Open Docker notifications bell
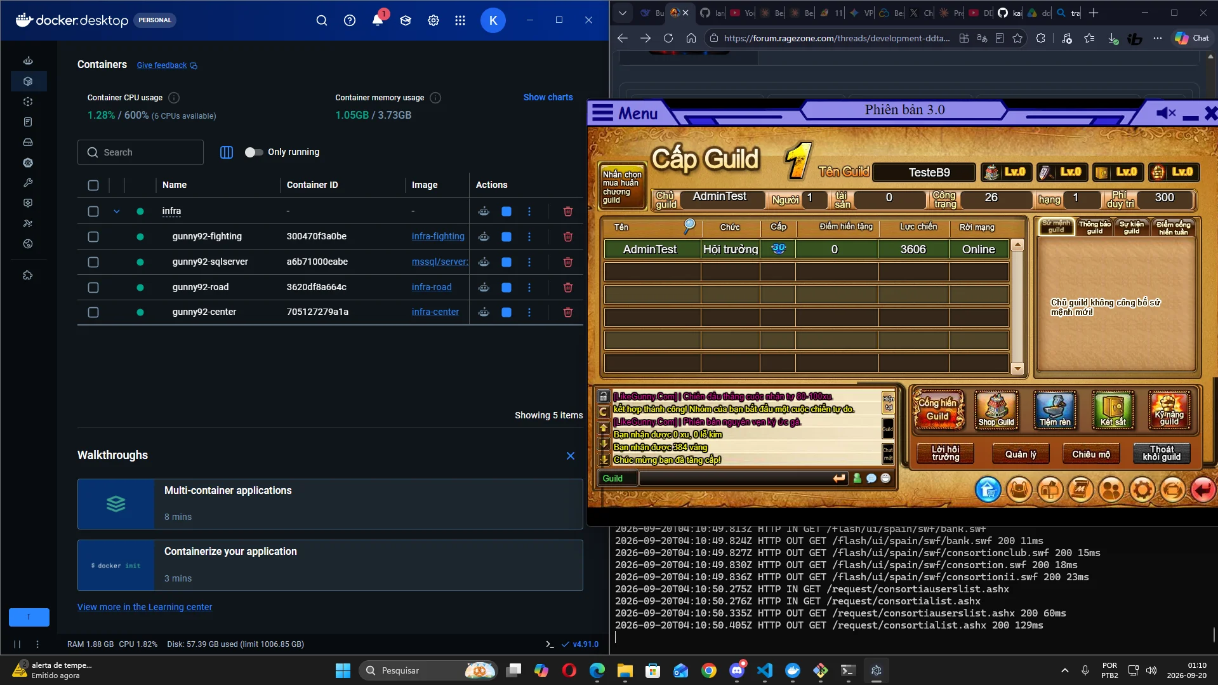Viewport: 1218px width, 685px height. pyautogui.click(x=378, y=20)
